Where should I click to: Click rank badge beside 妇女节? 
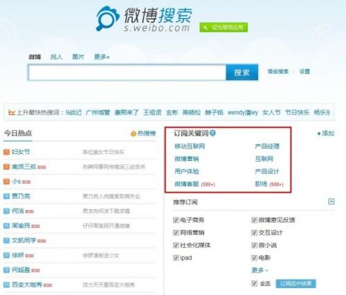pos(6,152)
